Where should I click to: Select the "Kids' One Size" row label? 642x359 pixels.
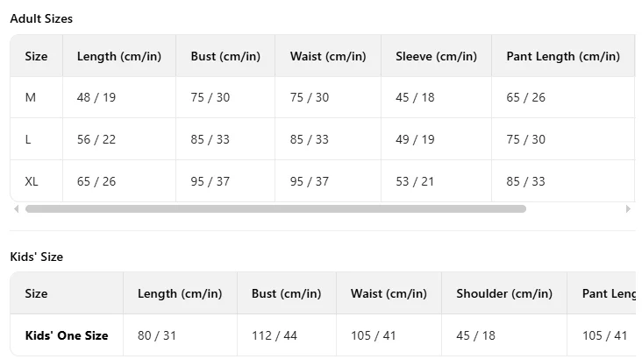pyautogui.click(x=67, y=335)
